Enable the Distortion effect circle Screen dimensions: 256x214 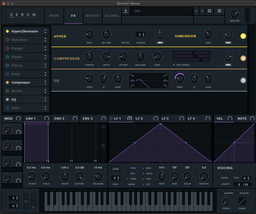[7, 40]
